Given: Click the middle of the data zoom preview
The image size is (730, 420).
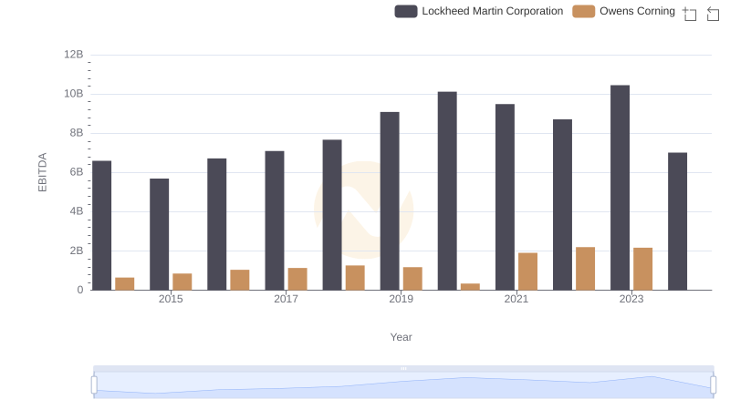Looking at the screenshot, I should (403, 386).
